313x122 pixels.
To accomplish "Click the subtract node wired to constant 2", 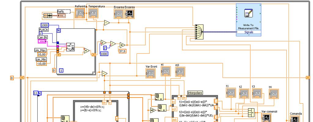I will point(113,44).
